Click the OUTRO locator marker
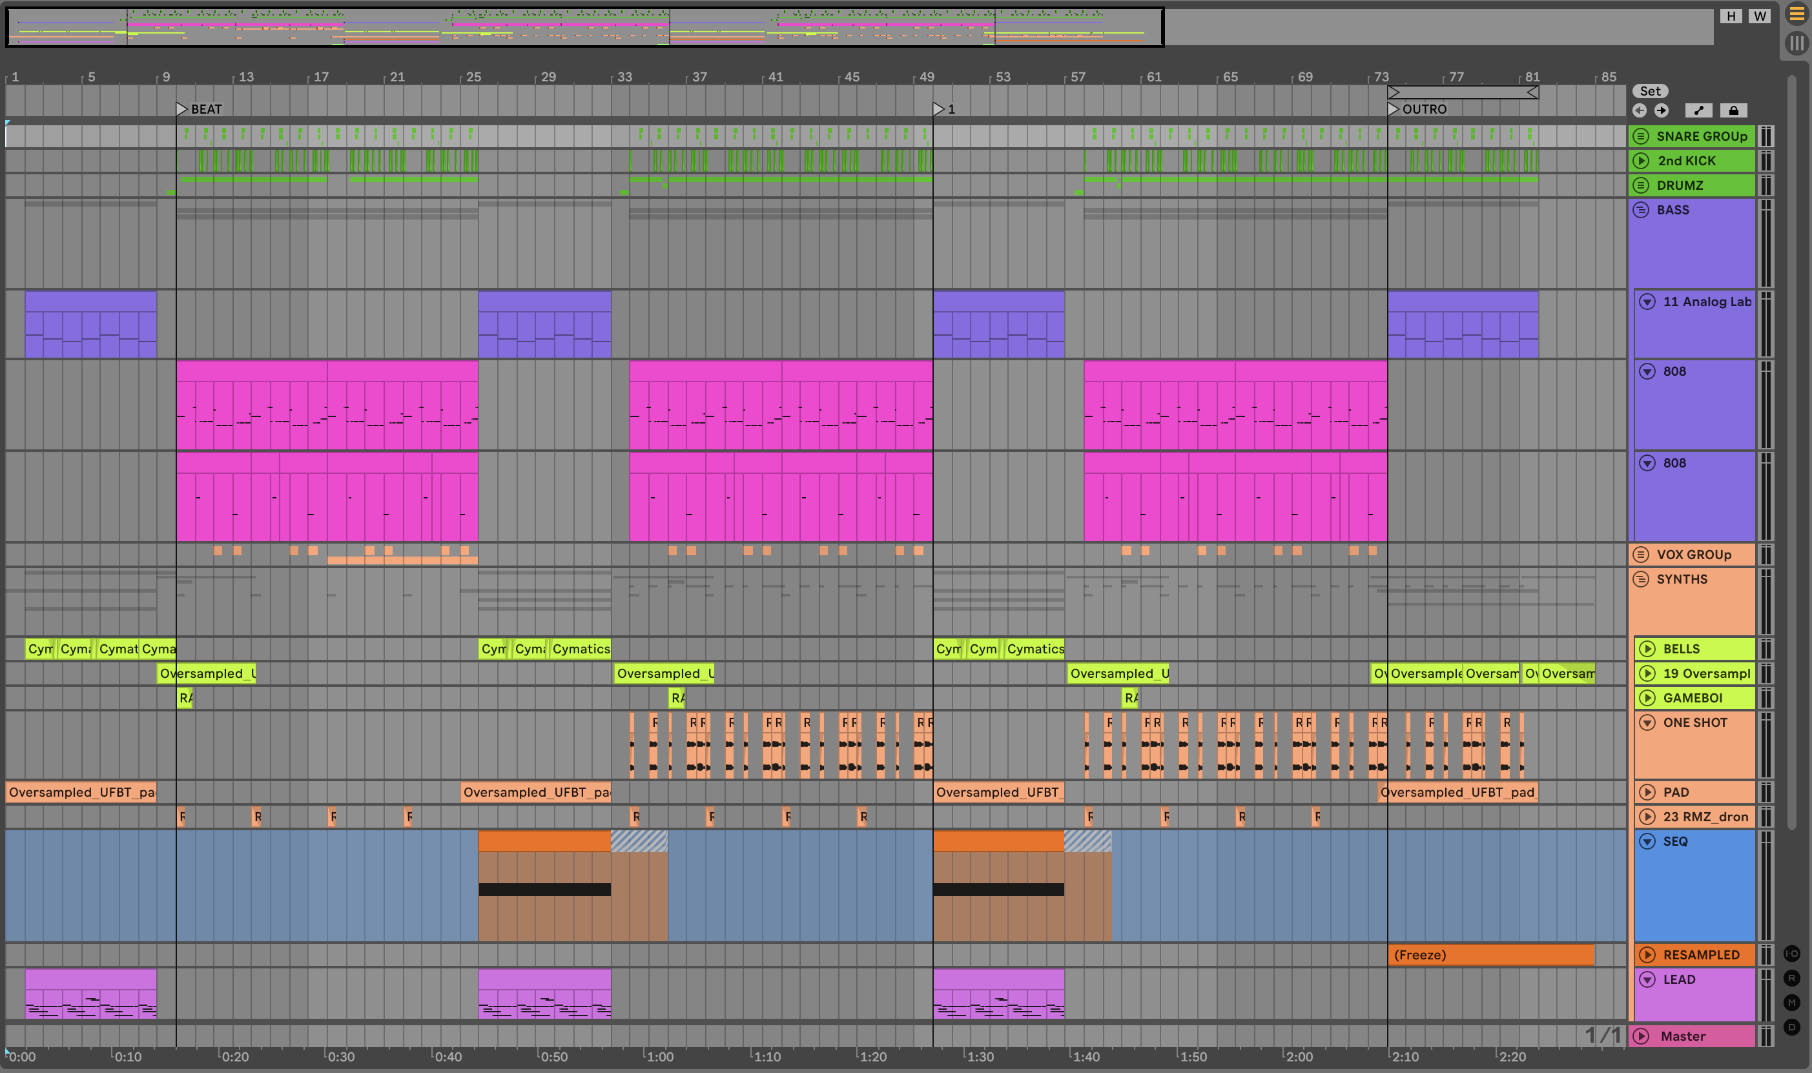The image size is (1812, 1073). coord(1394,109)
